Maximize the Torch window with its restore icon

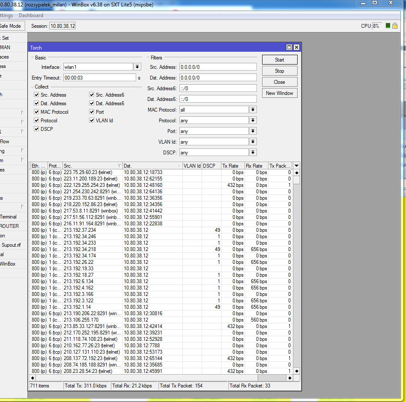[x=289, y=47]
